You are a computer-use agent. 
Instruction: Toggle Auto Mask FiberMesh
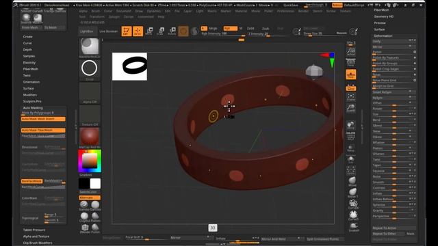click(x=43, y=131)
